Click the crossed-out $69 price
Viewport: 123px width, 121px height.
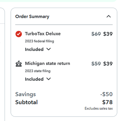[96, 34]
